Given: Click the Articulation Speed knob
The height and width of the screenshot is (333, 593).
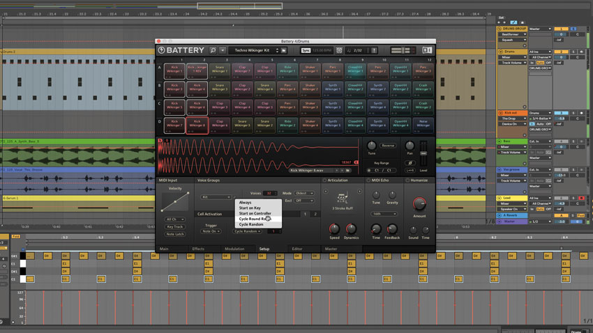Looking at the screenshot, I should (x=334, y=229).
